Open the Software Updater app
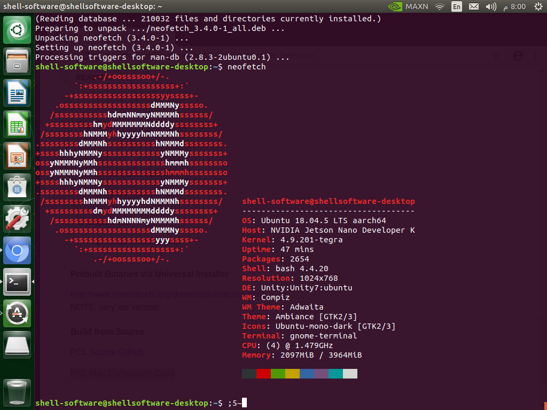 coord(17,313)
